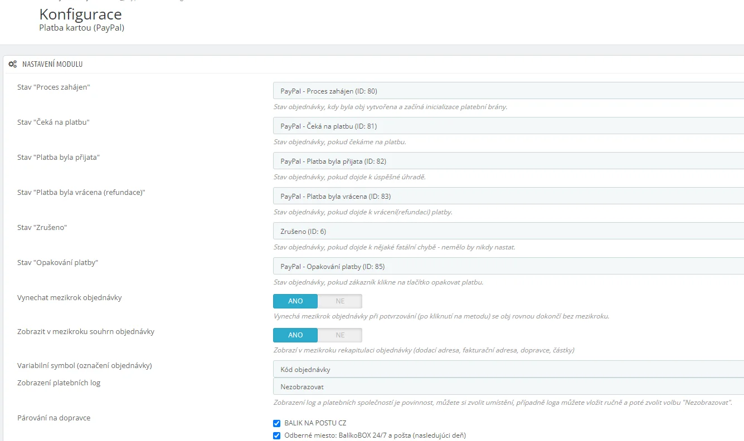The image size is (744, 441).
Task: Click the "Párování na dopravce" field label
Action: (x=54, y=418)
